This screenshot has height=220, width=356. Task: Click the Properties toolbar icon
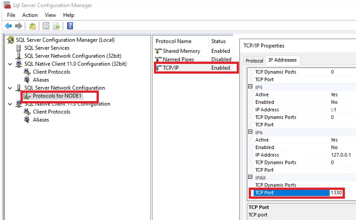click(x=46, y=26)
